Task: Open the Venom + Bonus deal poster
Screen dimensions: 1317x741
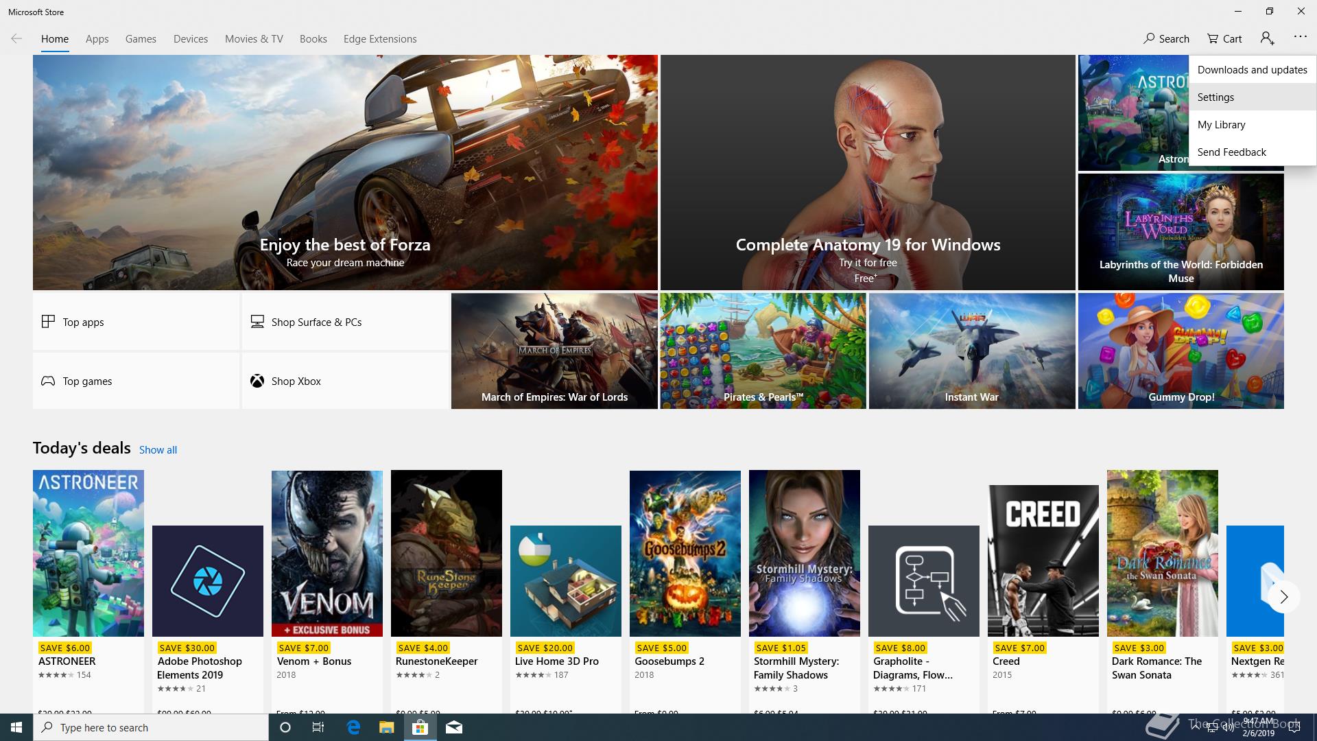Action: (327, 553)
